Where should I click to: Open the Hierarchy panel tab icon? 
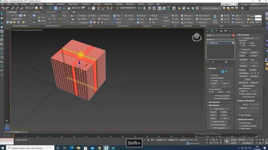216,31
